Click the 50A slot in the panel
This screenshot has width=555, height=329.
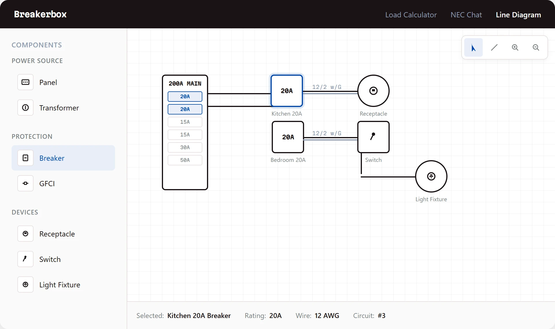click(185, 160)
